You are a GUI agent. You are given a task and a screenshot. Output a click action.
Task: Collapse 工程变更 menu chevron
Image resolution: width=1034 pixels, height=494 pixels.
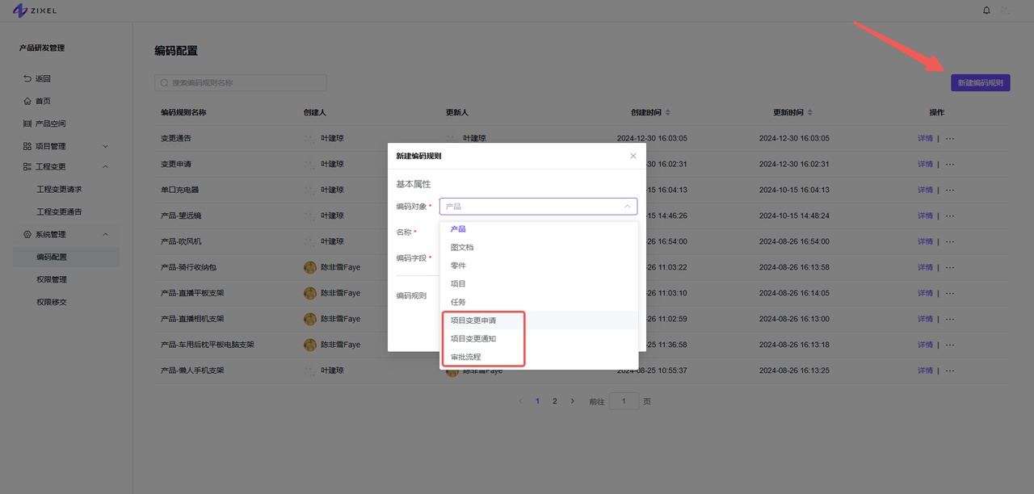point(106,166)
